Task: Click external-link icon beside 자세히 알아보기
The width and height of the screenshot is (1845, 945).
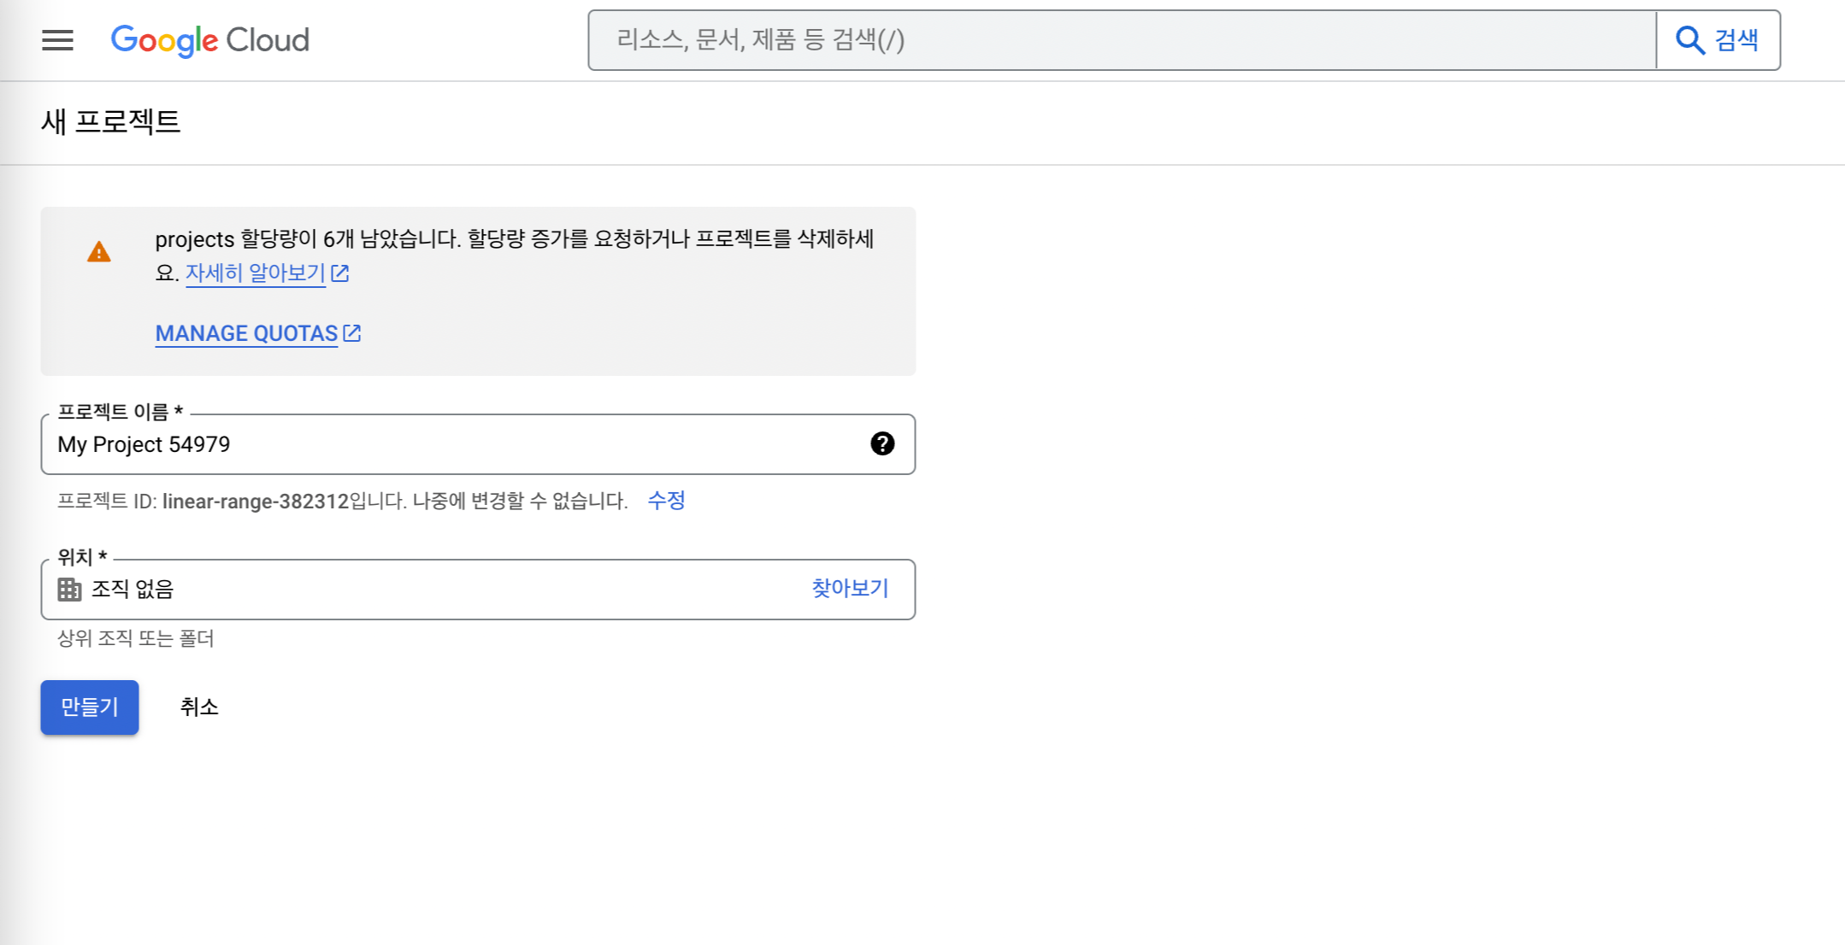Action: click(340, 273)
